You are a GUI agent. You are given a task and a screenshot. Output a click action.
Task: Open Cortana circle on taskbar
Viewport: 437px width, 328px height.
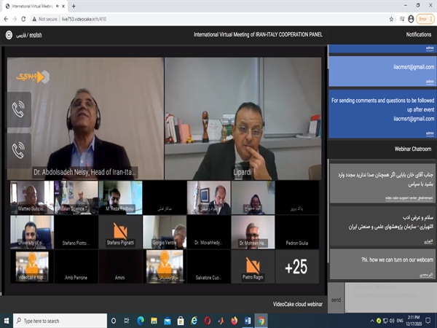[114, 321]
